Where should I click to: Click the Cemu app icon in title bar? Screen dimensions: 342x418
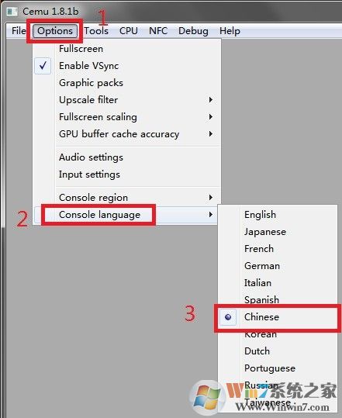click(x=12, y=12)
